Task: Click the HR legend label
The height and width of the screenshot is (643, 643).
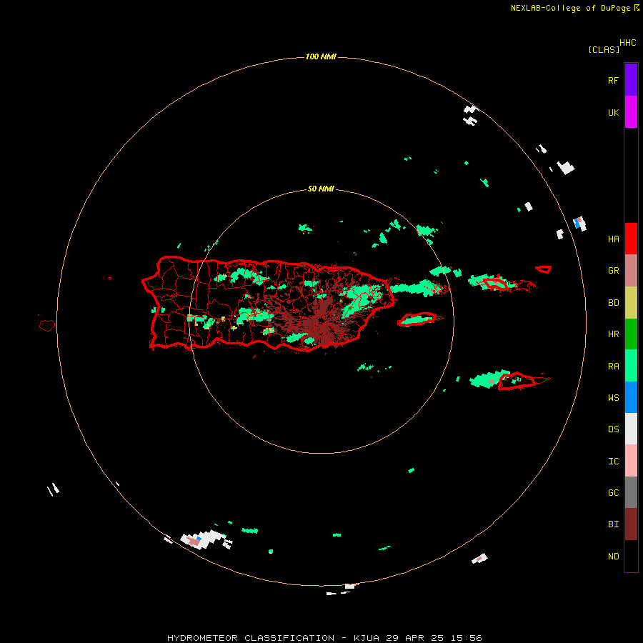Action: pos(613,334)
